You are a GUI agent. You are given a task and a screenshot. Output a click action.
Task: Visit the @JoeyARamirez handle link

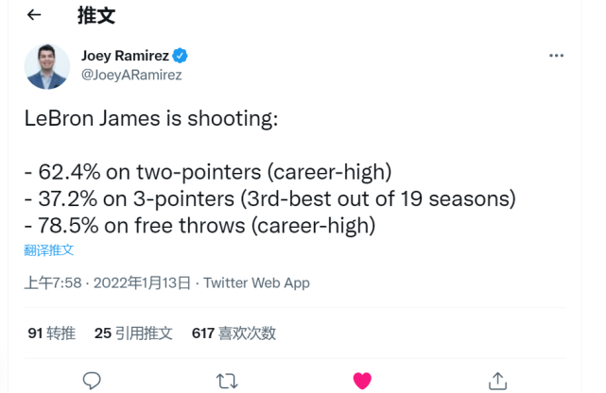coord(130,75)
